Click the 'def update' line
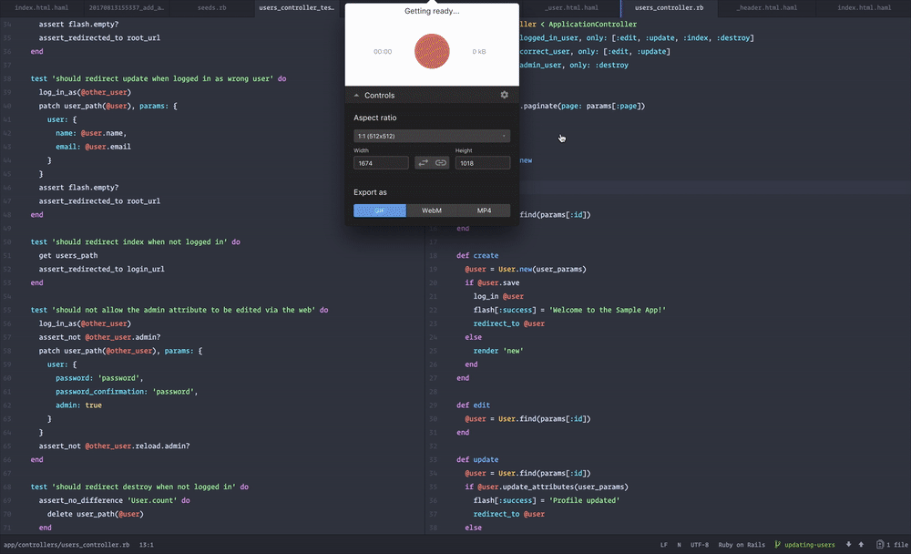Image resolution: width=911 pixels, height=554 pixels. tap(477, 459)
